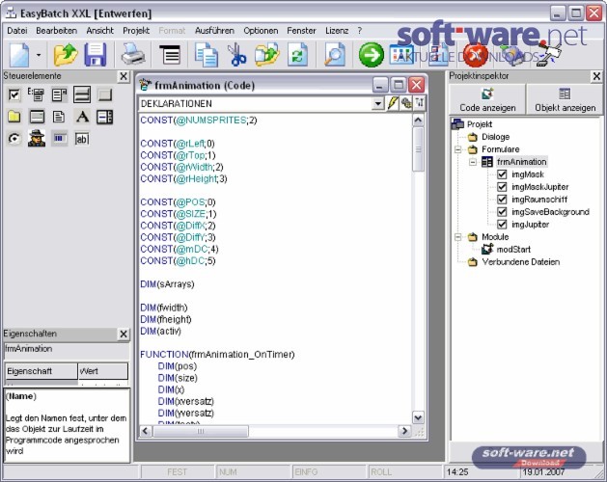This screenshot has height=482, width=607.
Task: Click the green refresh-arrows document icon
Action: 297,55
